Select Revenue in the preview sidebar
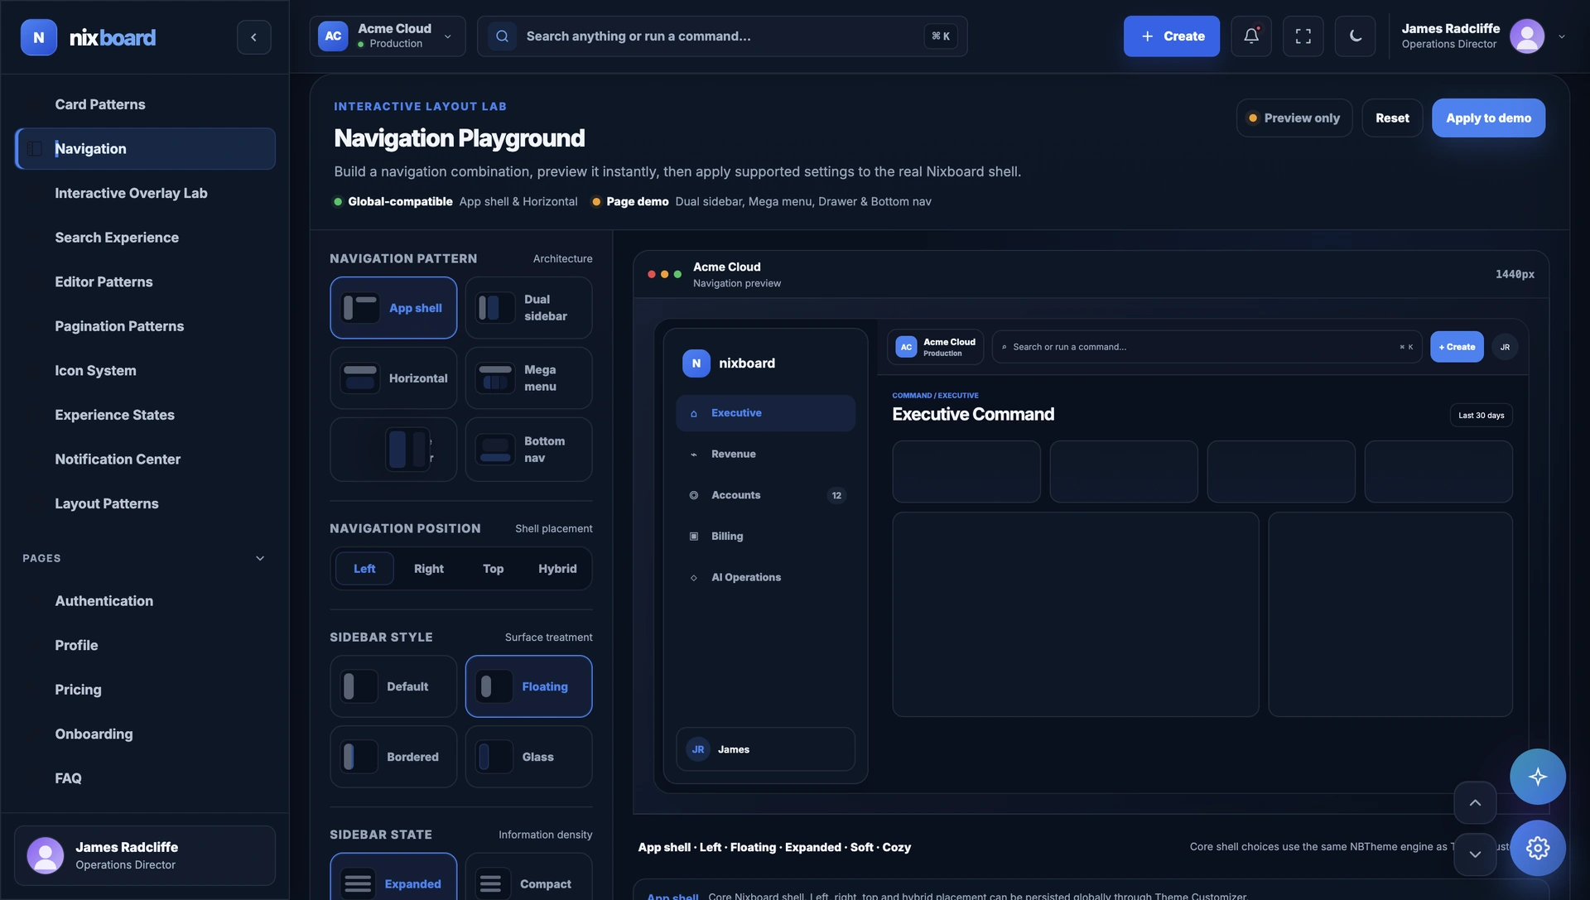 click(765, 455)
